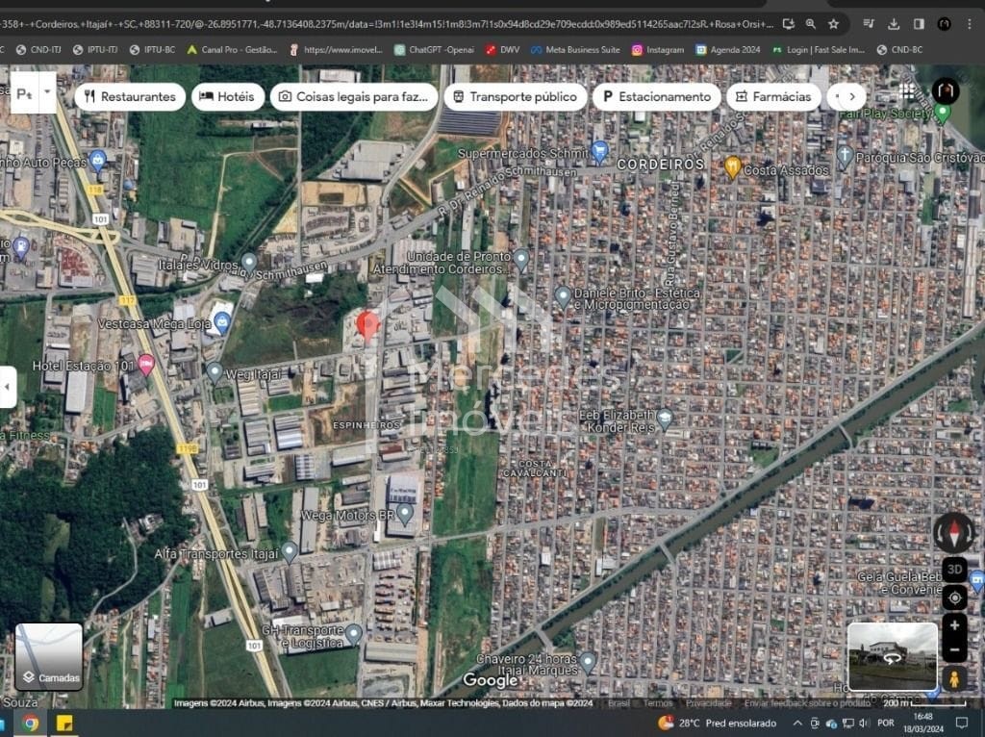Open the Coisas legais para fazer chip

pos(354,97)
